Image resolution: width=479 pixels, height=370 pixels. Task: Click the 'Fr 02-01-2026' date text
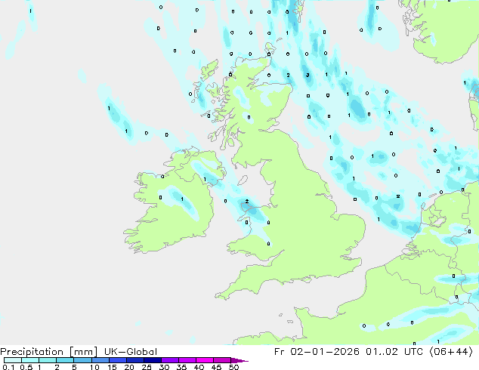tap(317, 352)
